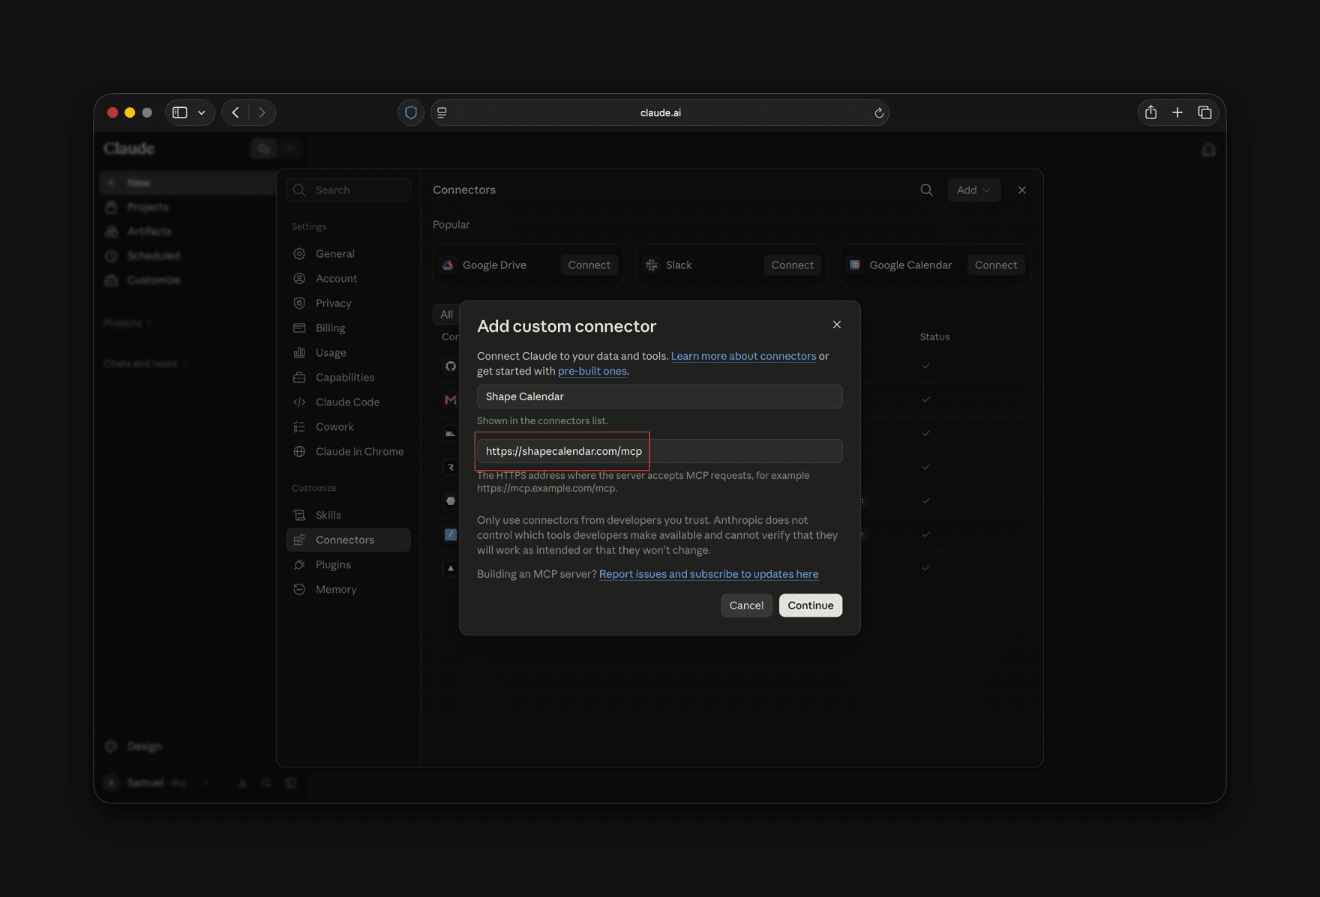The width and height of the screenshot is (1320, 897).
Task: Click the Memory icon in sidebar
Action: pyautogui.click(x=299, y=590)
